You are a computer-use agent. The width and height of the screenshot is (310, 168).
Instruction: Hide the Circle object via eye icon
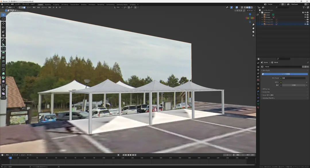305,15
